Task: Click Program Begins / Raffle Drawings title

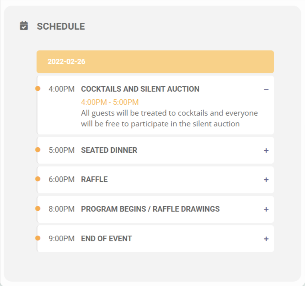Action: click(x=150, y=209)
